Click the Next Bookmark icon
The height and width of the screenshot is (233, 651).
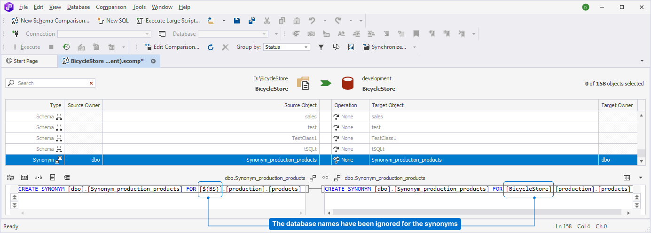tap(447, 34)
